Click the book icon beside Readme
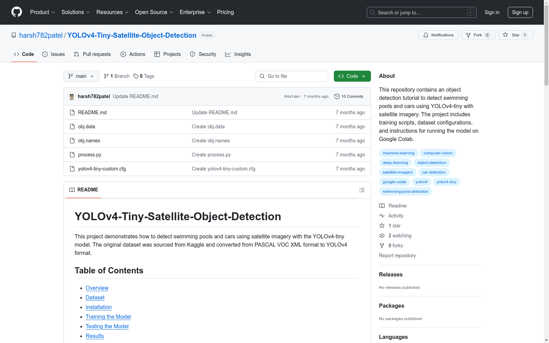The image size is (549, 343). 382,206
